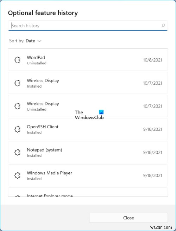Select the Windows Media Player entry name
Image resolution: width=176 pixels, height=231 pixels.
(x=49, y=173)
